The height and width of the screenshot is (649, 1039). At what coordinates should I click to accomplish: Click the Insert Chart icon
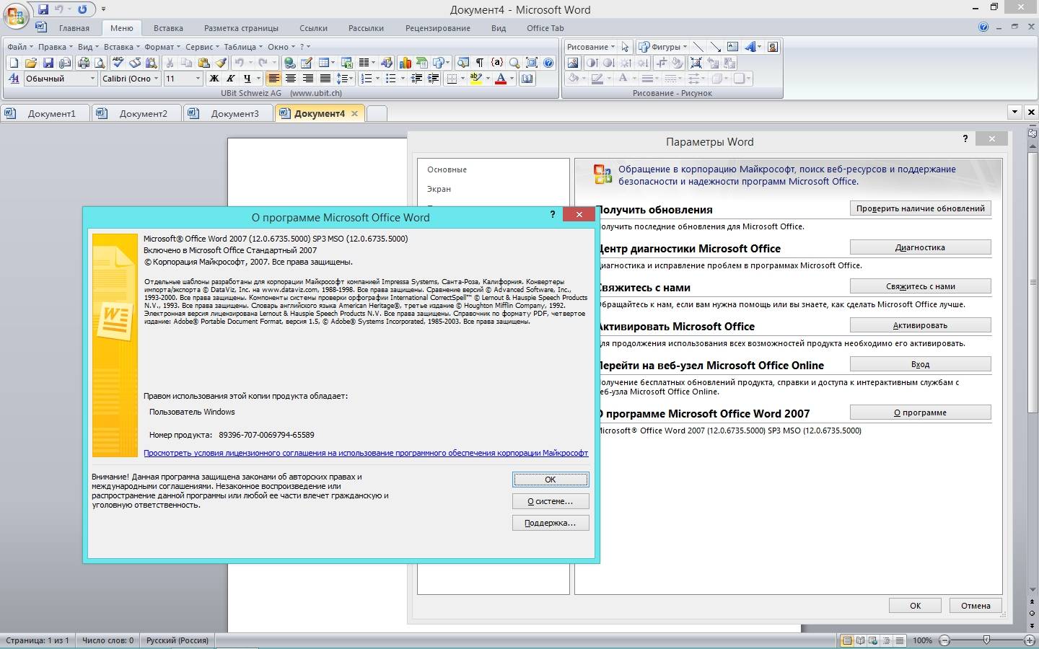coord(405,63)
